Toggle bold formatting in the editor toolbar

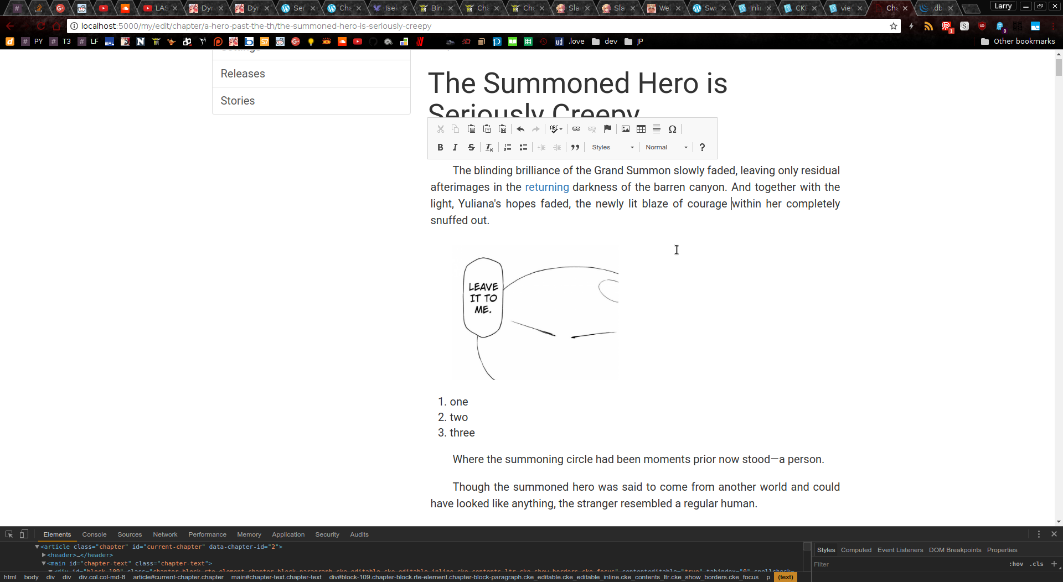click(440, 147)
